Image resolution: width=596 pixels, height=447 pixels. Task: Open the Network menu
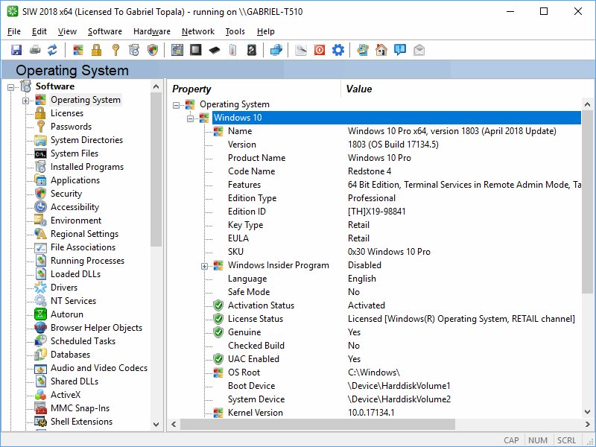pyautogui.click(x=198, y=31)
